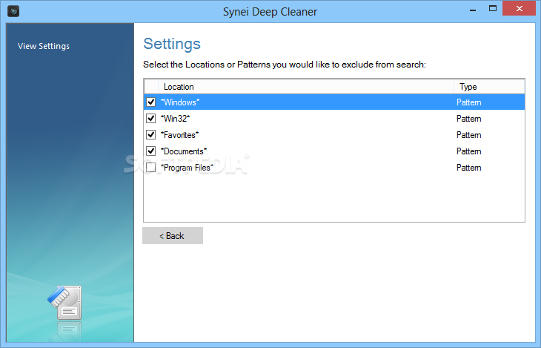Click the Pattern type cell for *Windows*
541x348 pixels.
[x=468, y=102]
